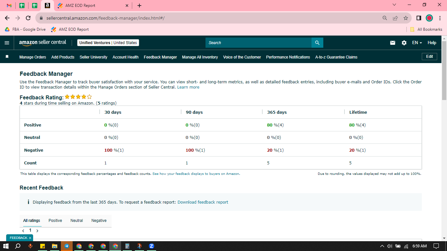Toggle the browser side panel
447x251 pixels.
pos(419,18)
